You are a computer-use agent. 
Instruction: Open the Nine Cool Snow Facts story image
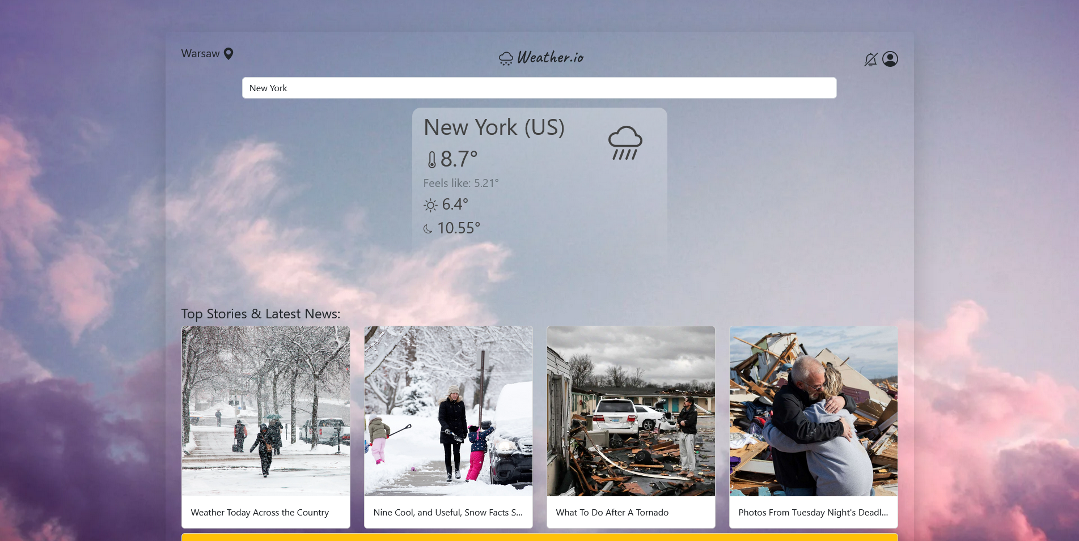448,411
